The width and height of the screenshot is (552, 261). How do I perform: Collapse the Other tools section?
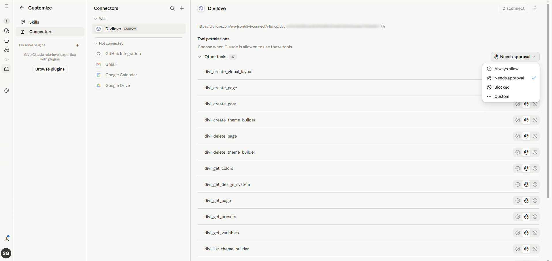coord(200,57)
